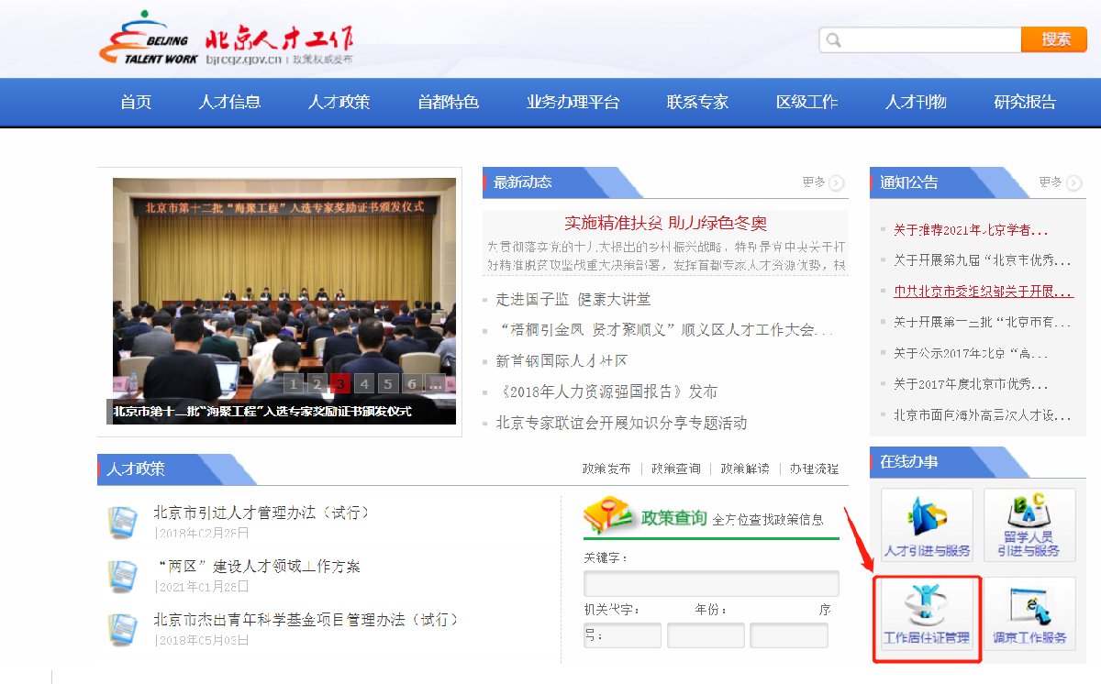The image size is (1101, 684).
Task: Click in the top search input field
Action: click(x=920, y=39)
